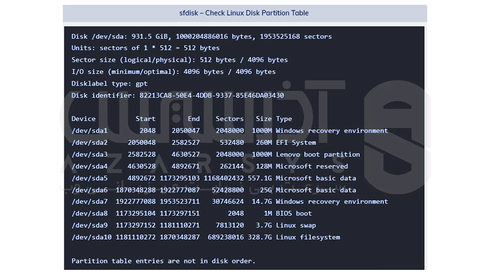Click the 'Linux swap' type
The width and height of the screenshot is (490, 275).
296,225
